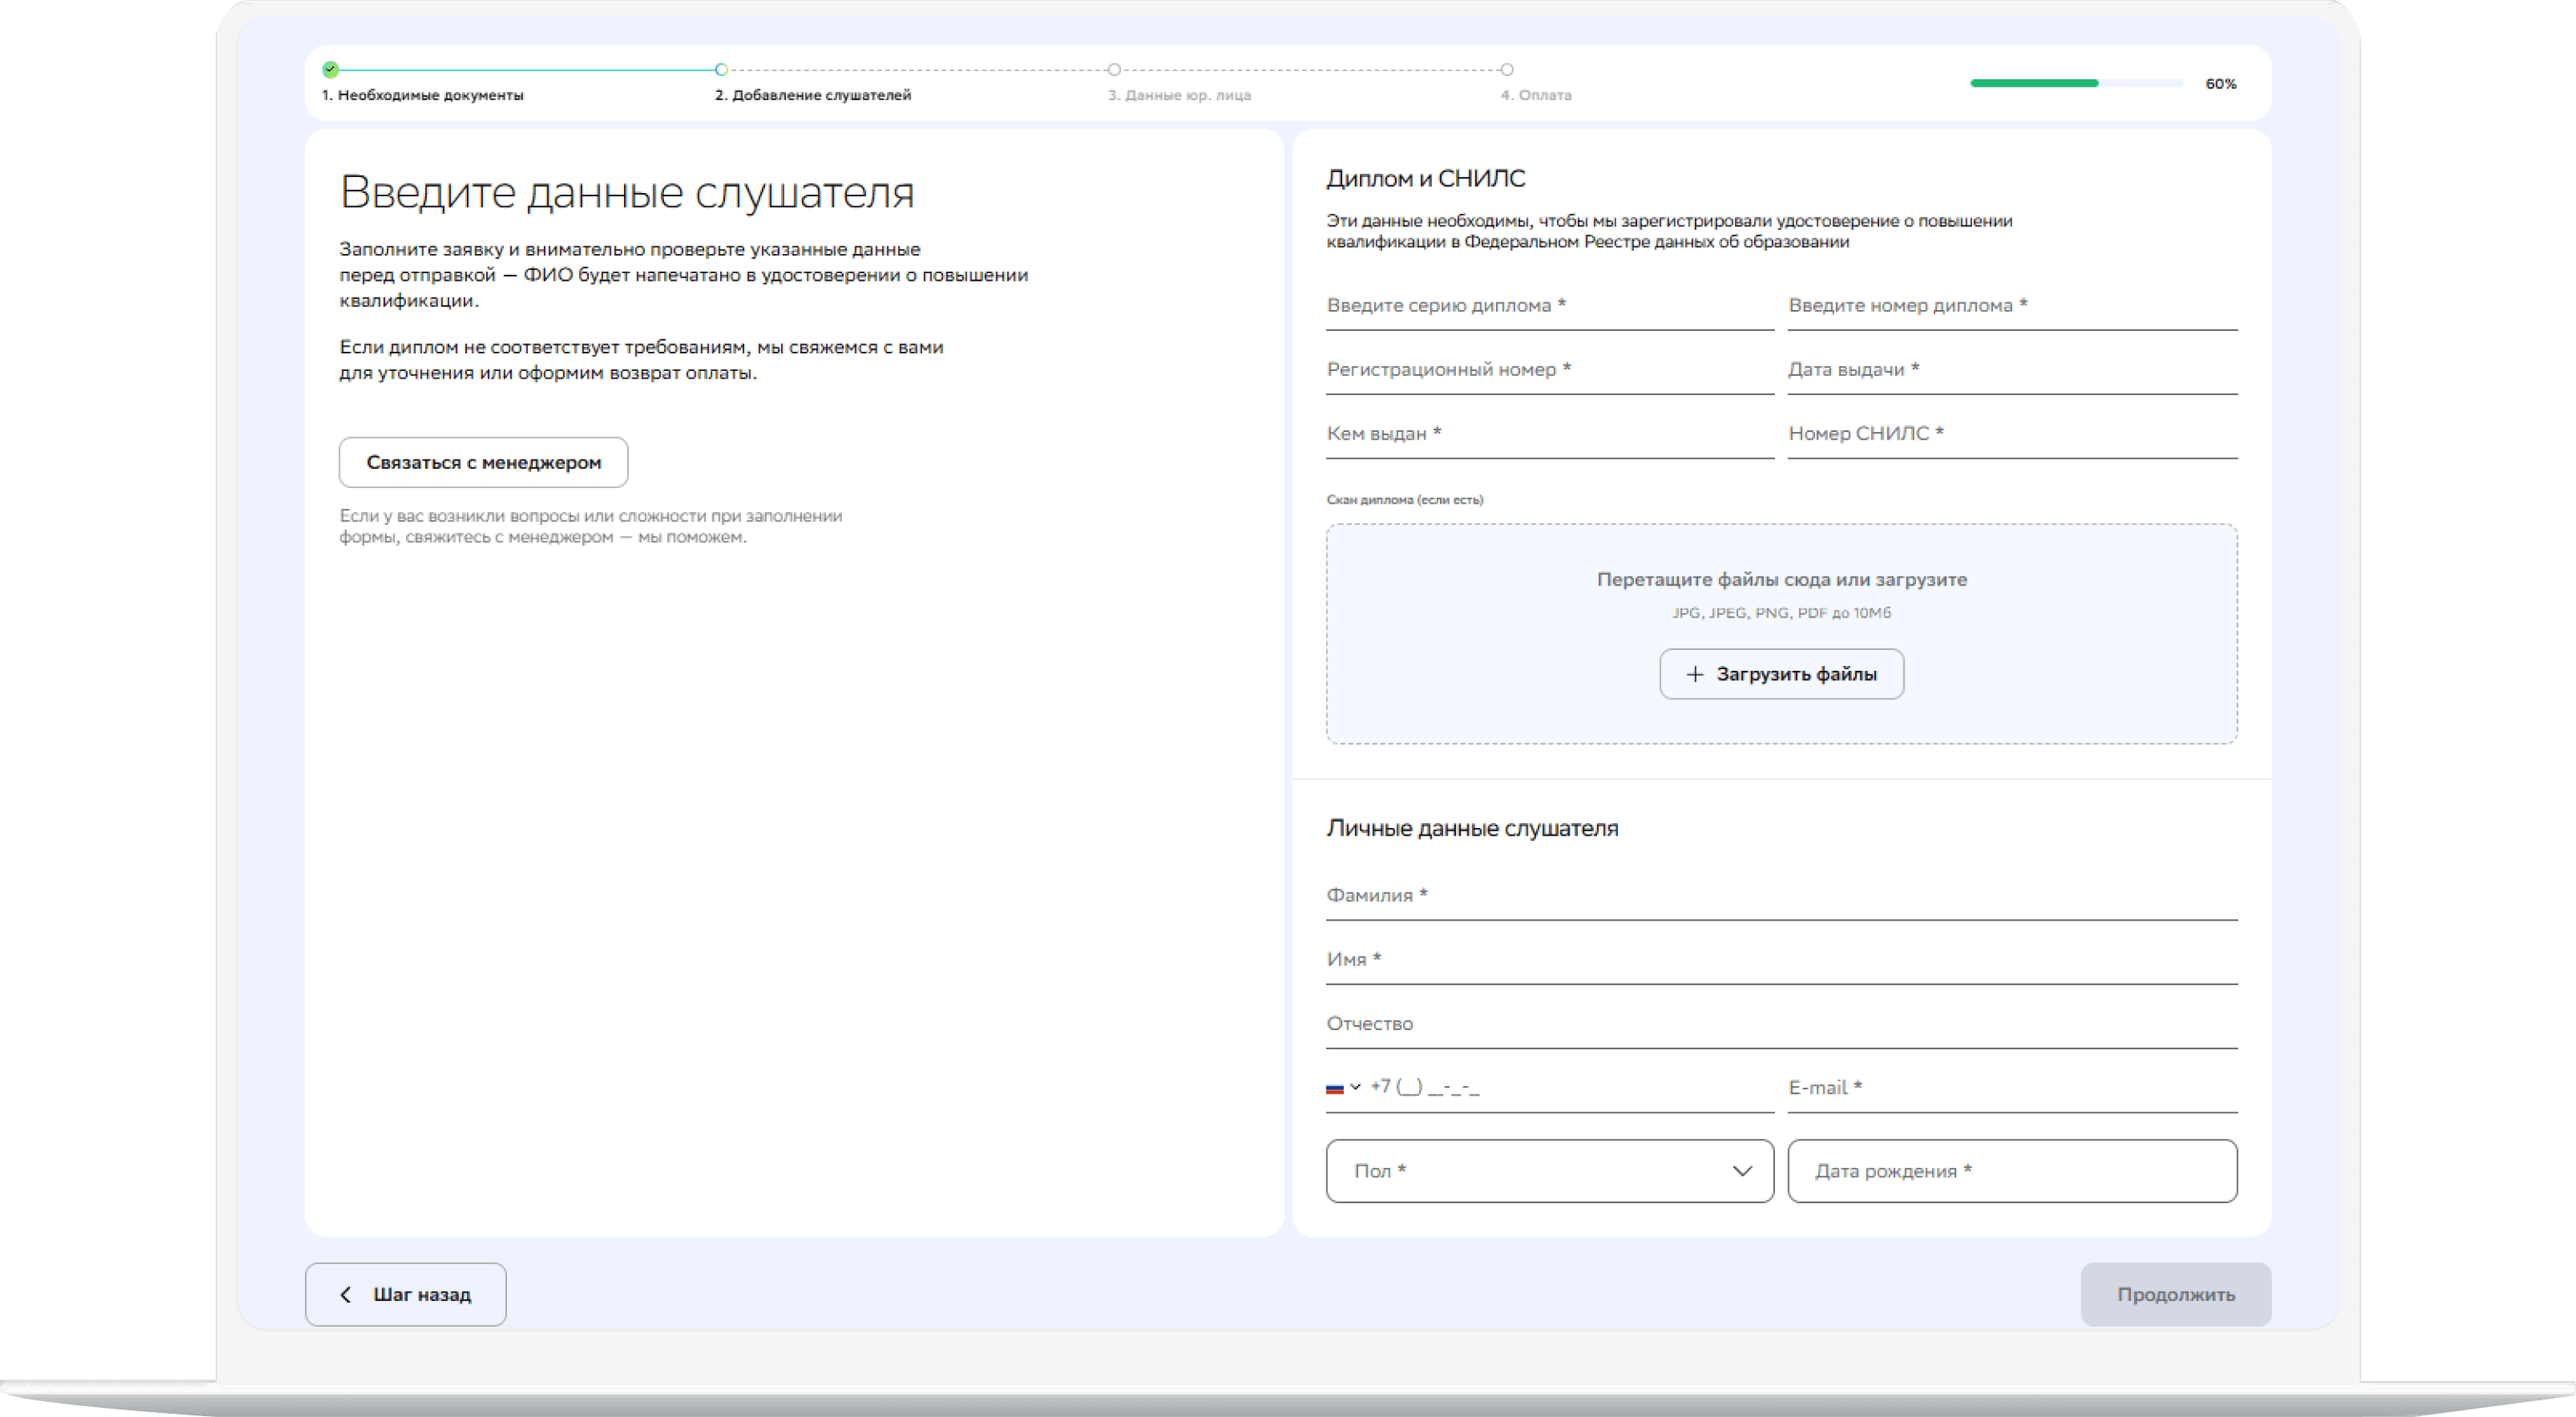Jump to step 4 Оплата
Image resolution: width=2576 pixels, height=1417 pixels.
click(1535, 95)
